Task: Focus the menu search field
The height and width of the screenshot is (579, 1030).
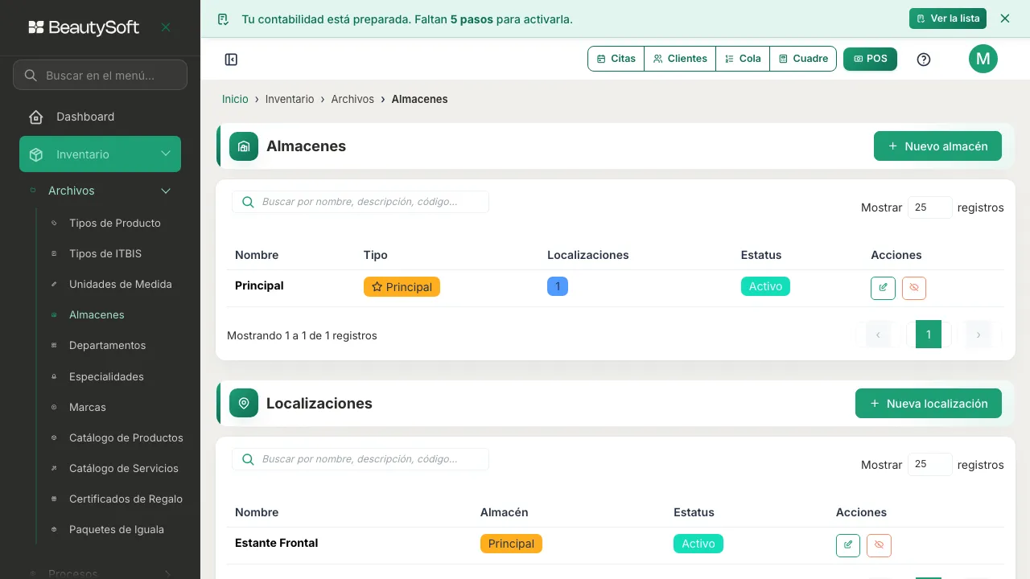Action: coord(101,76)
